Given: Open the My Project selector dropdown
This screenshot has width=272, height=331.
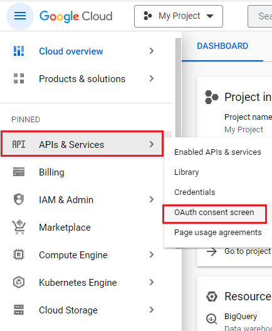Looking at the screenshot, I should click(179, 16).
